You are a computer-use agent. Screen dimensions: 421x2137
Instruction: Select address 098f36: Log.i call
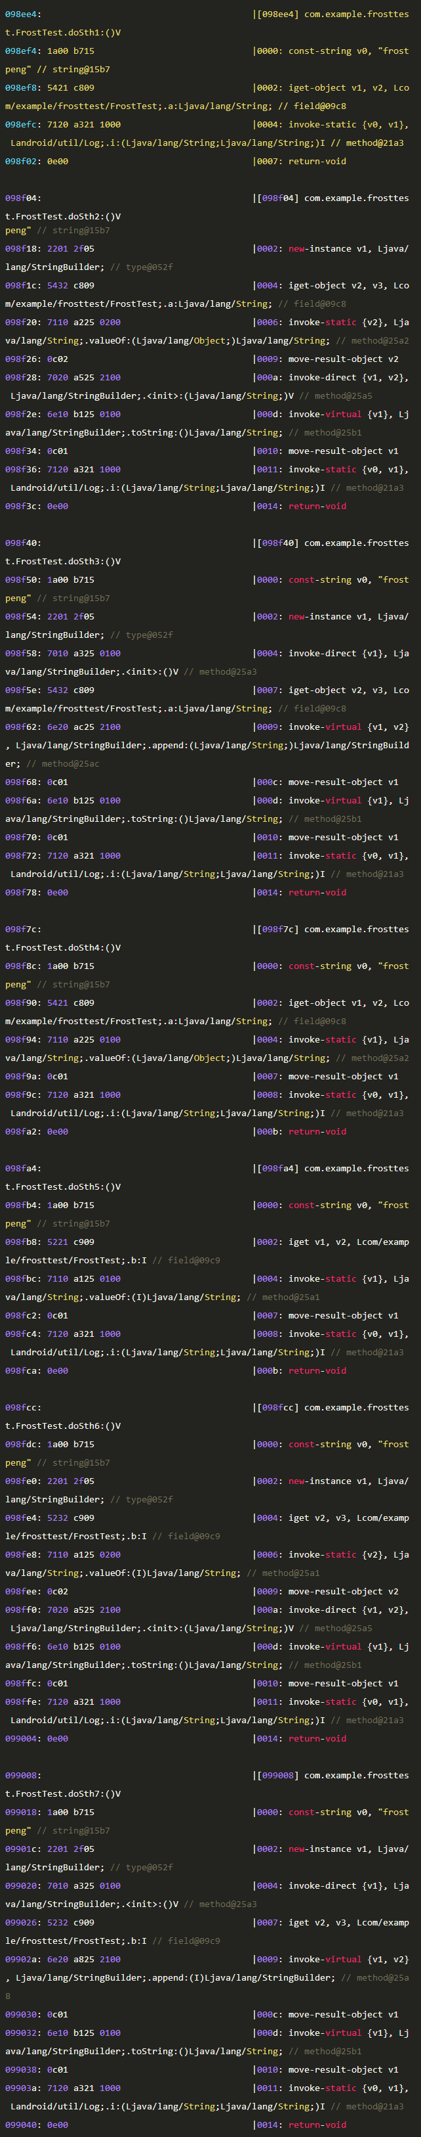tap(23, 470)
